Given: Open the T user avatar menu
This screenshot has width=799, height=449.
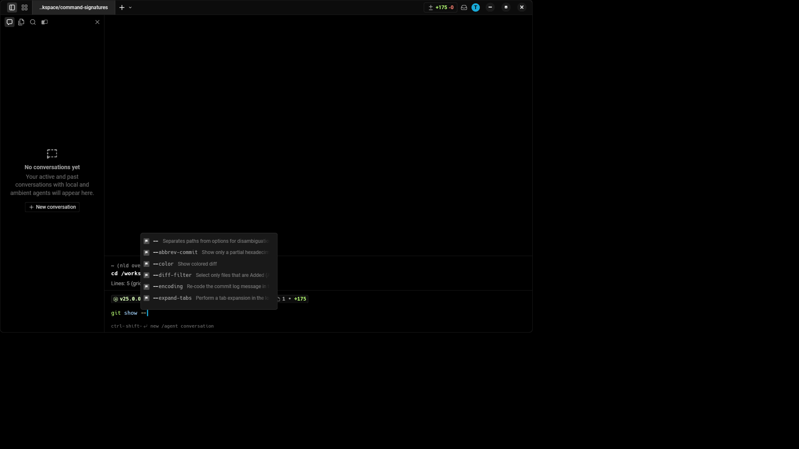Looking at the screenshot, I should 476,7.
